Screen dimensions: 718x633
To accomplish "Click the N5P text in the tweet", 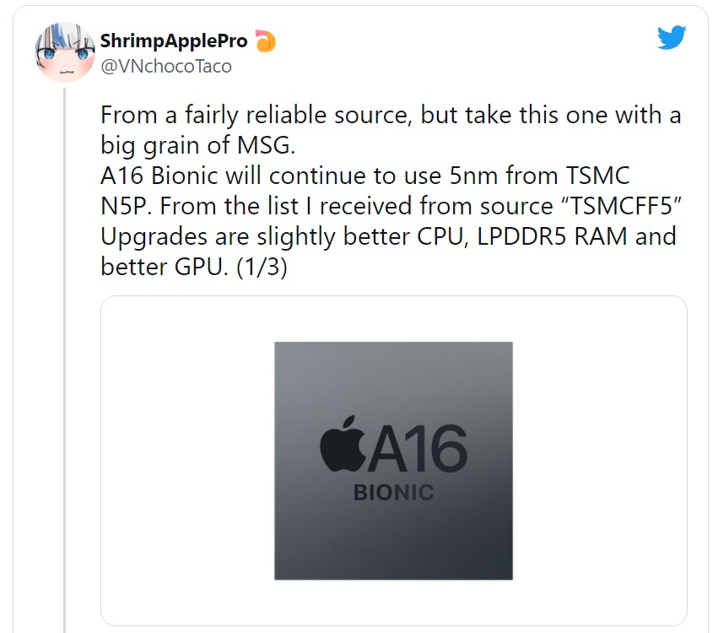I will [126, 206].
